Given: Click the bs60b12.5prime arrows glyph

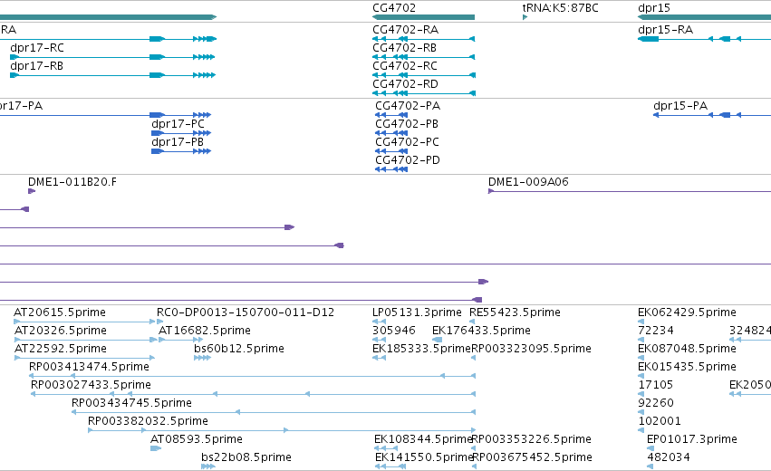Looking at the screenshot, I should point(203,358).
